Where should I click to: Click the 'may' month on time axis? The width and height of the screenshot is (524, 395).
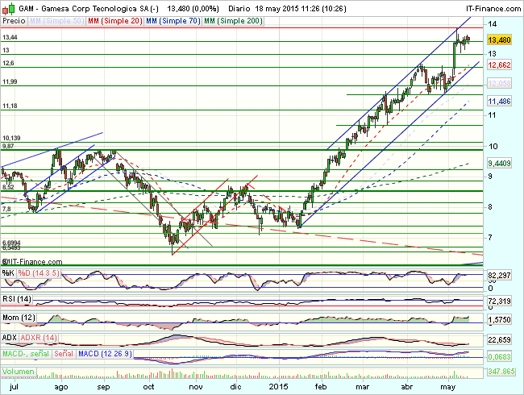(447, 387)
